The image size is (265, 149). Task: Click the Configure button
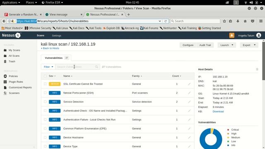pos(188,45)
